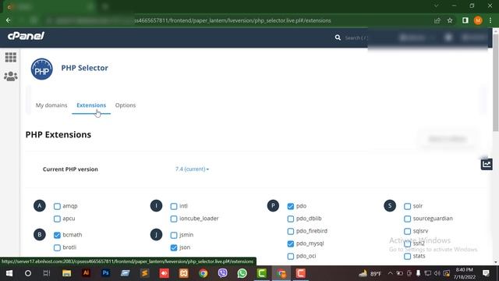Open the cPanel home grid icon

pos(11,57)
